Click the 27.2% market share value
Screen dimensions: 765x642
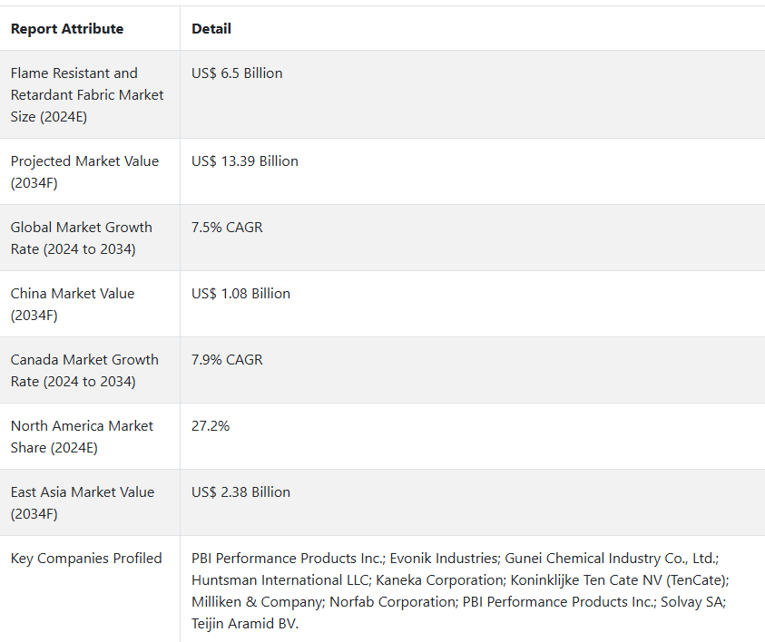click(211, 426)
